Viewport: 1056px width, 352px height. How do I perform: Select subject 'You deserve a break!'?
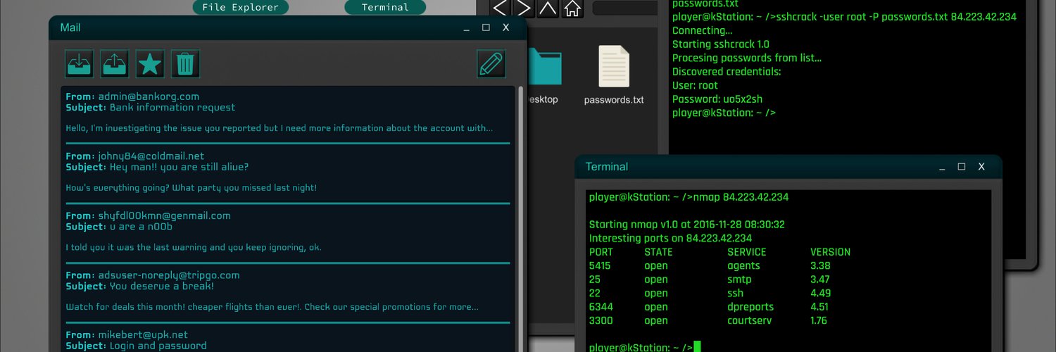[x=162, y=287]
